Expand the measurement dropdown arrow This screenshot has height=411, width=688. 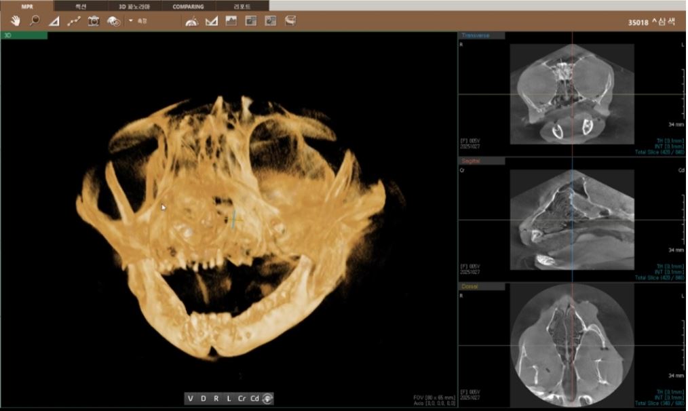(130, 20)
